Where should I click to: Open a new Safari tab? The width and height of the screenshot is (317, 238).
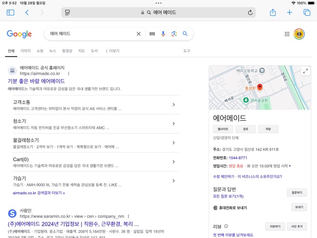coord(289,13)
